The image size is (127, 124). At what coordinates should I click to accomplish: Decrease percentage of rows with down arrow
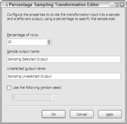click(49, 43)
